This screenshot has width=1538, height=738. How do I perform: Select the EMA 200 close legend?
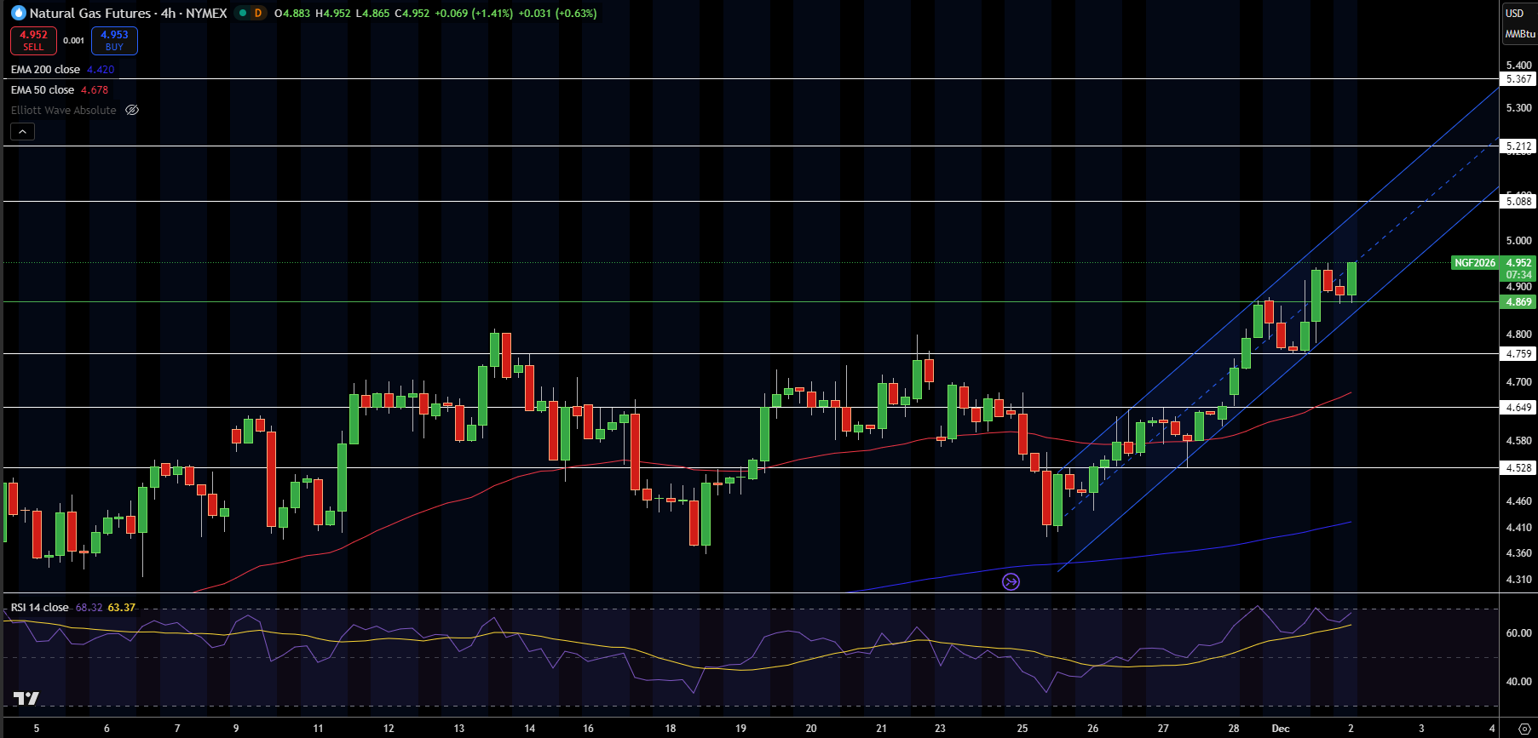(45, 70)
